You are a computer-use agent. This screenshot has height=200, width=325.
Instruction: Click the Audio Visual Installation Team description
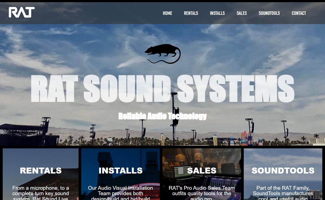121,193
